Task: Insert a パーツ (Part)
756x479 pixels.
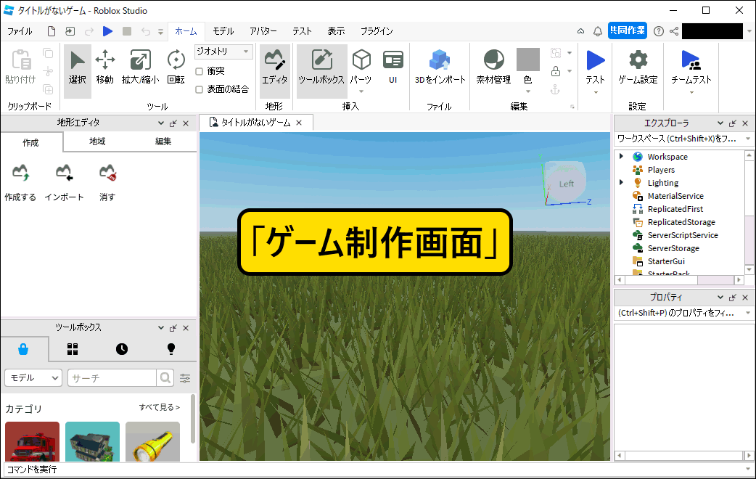Action: click(x=361, y=67)
